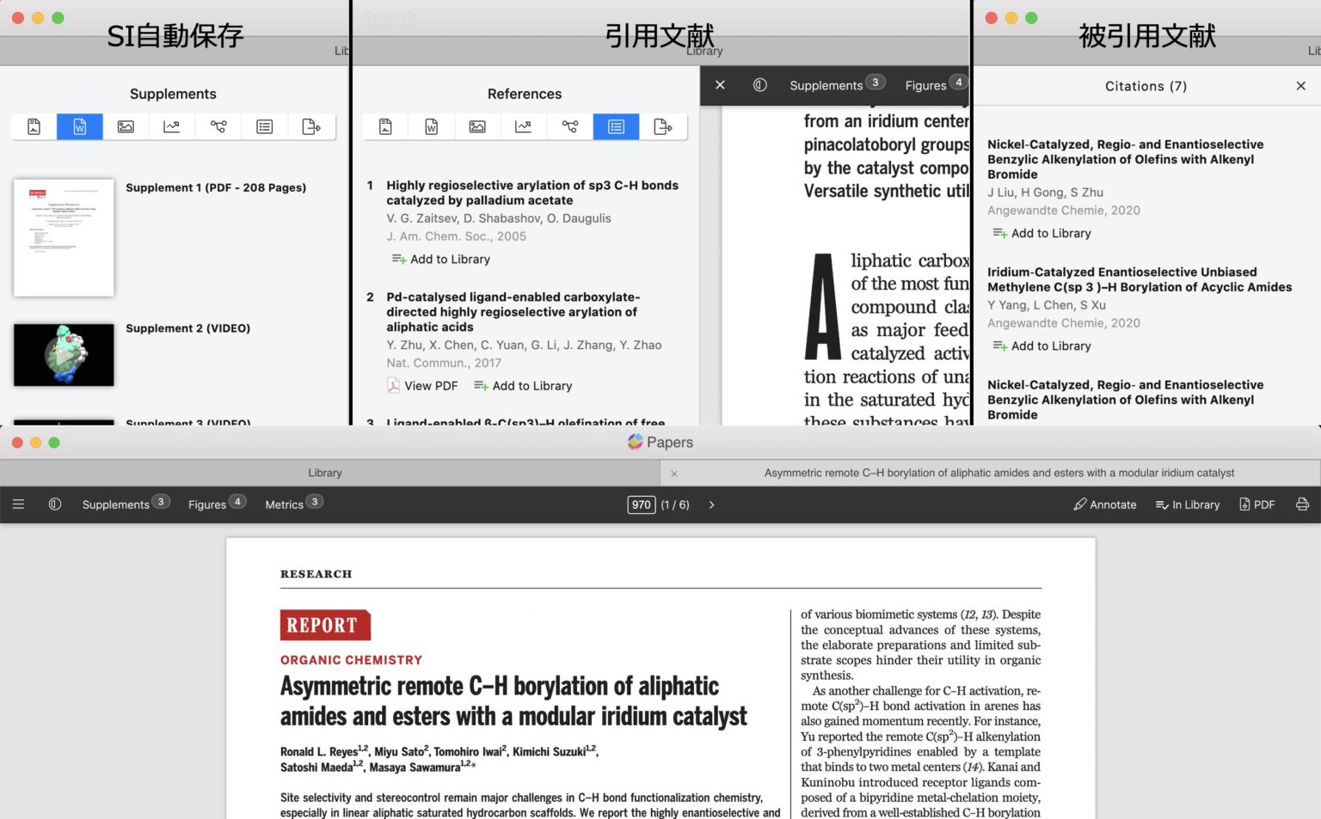This screenshot has width=1321, height=819.
Task: Click 'ORGANIC CHEMISTRY' section label in paper
Action: 352,660
